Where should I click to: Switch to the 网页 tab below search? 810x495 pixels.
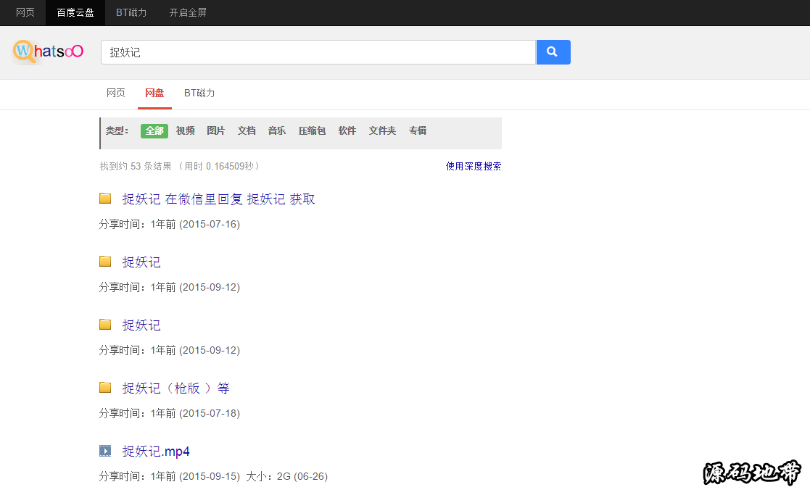116,93
